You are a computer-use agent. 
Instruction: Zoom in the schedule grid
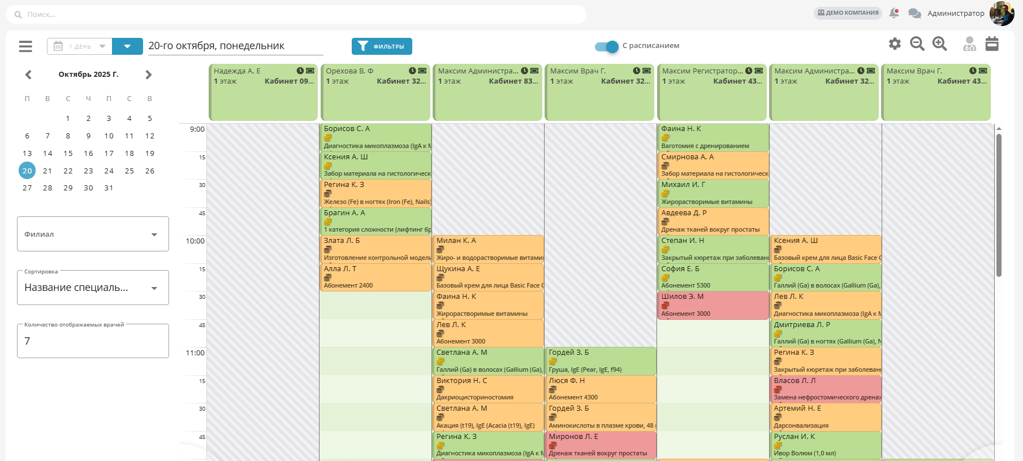tap(940, 44)
